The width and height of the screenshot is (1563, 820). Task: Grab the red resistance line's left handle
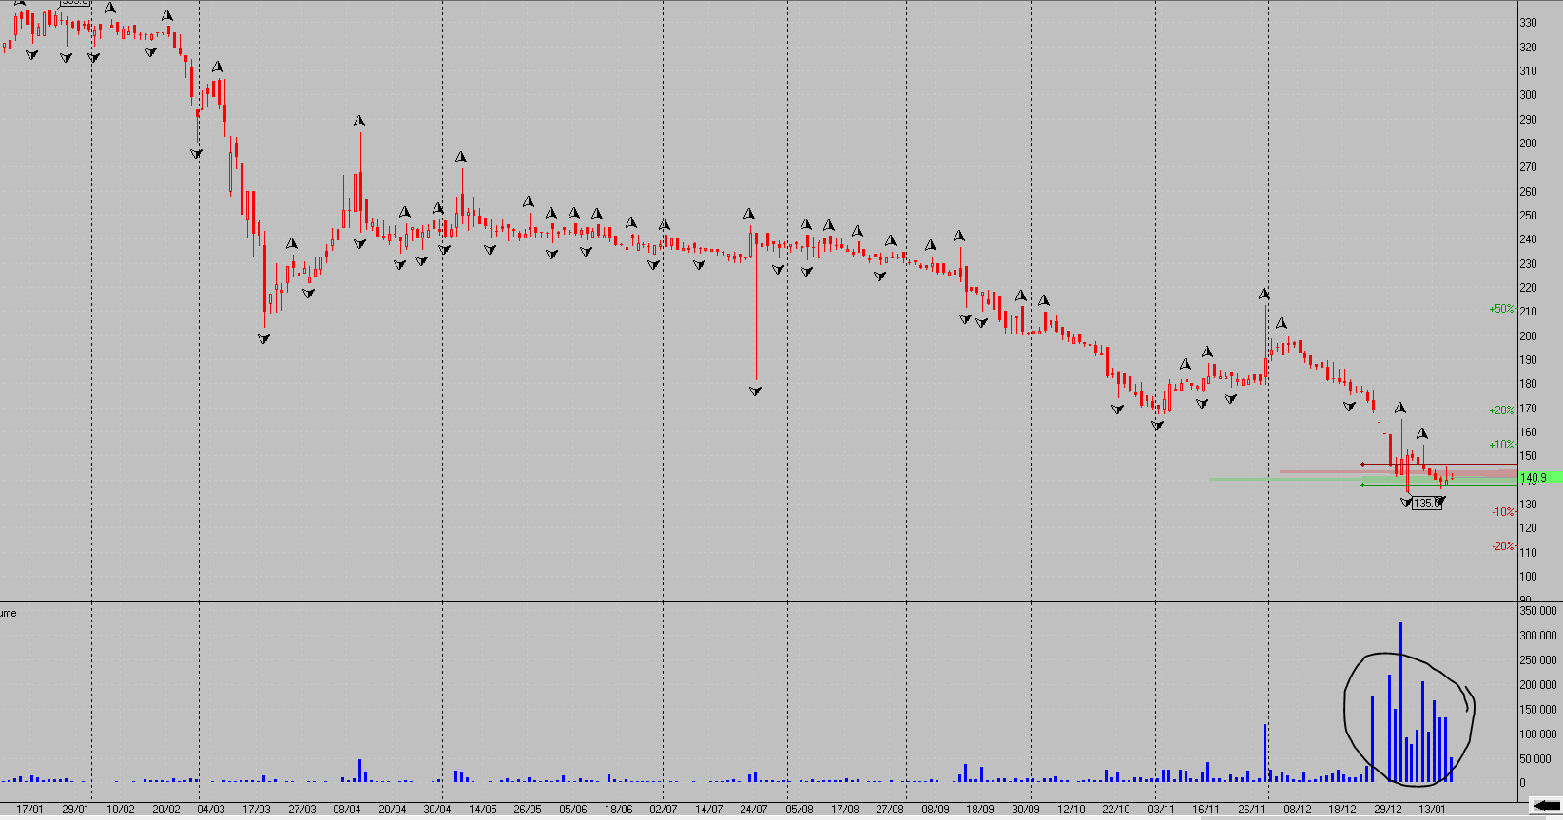click(1362, 464)
